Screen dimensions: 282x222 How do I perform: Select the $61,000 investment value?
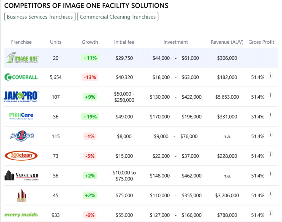(190, 58)
